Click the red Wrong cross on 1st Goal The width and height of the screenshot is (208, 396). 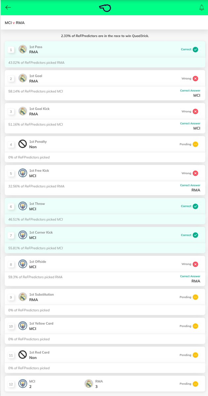coord(195,79)
